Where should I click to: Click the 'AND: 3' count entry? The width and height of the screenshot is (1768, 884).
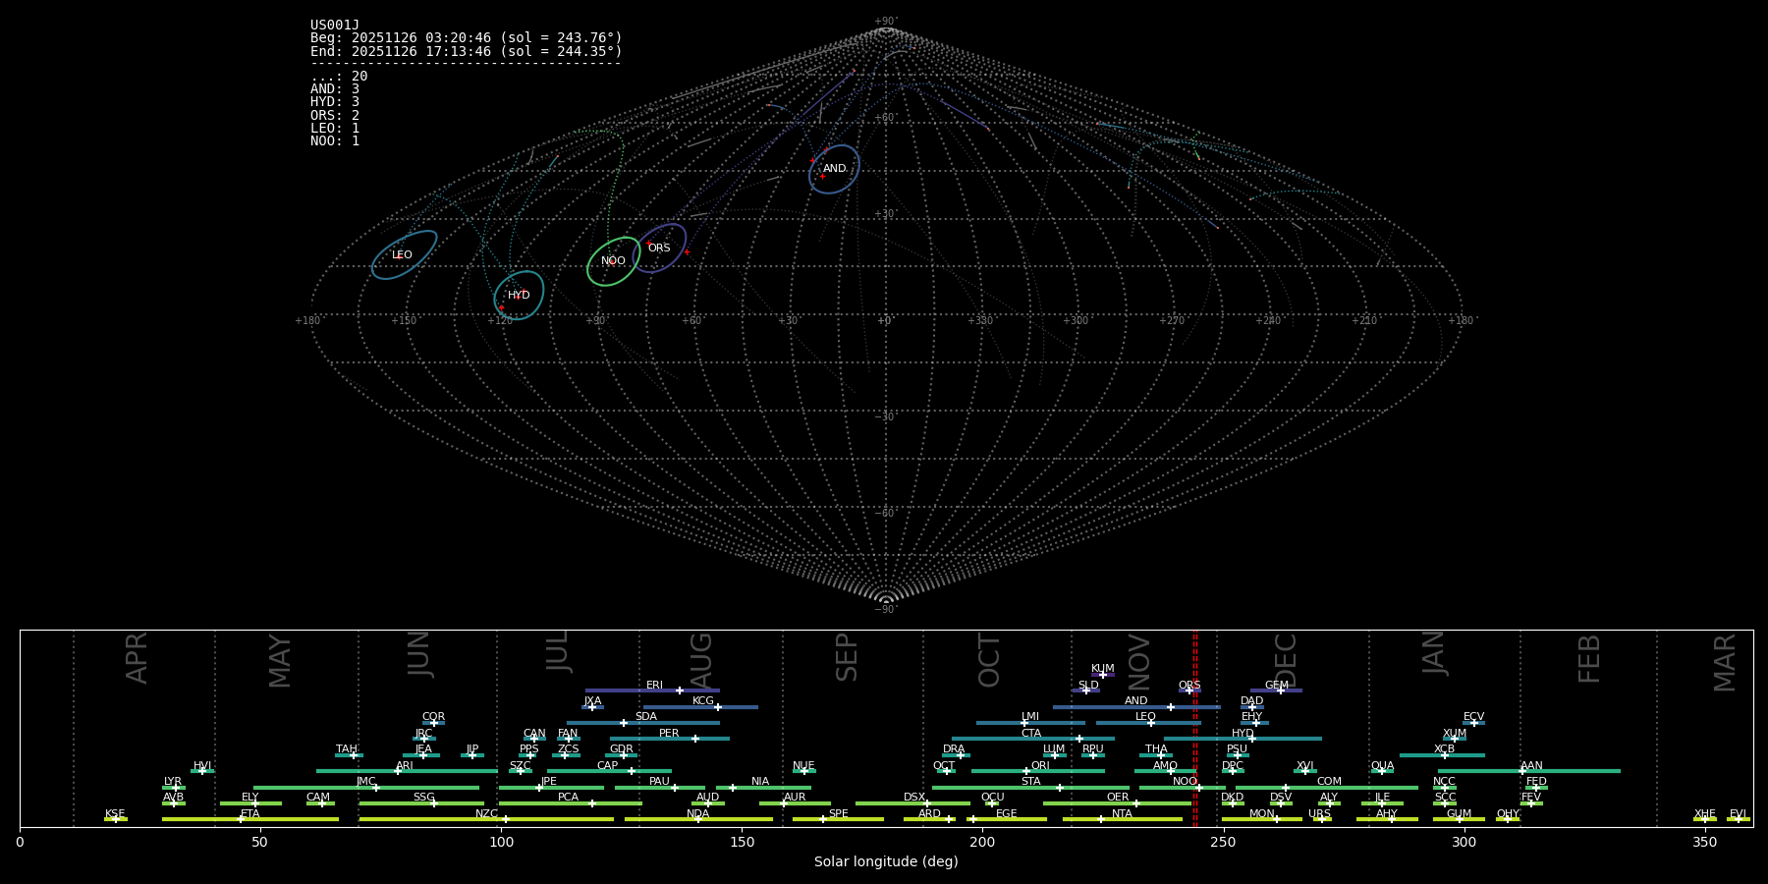tap(335, 89)
